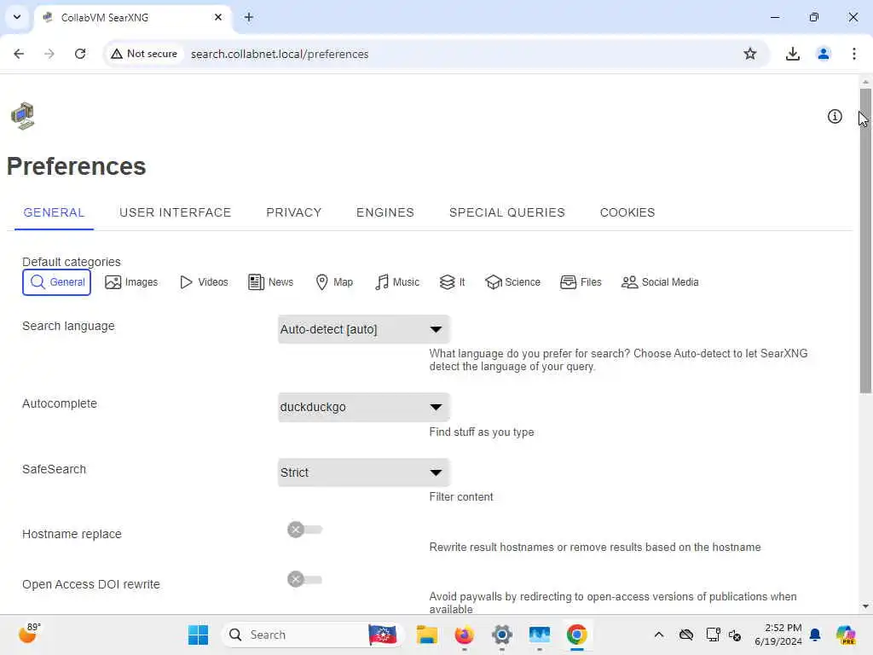Viewport: 873px width, 655px height.
Task: Open the gear Settings taskbar icon
Action: coord(501,635)
